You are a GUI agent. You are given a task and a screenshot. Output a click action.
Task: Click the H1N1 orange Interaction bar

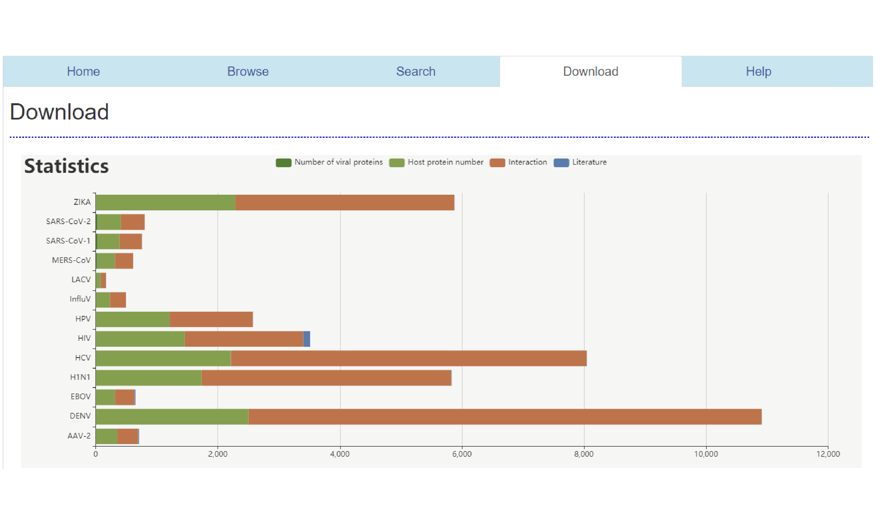point(326,378)
